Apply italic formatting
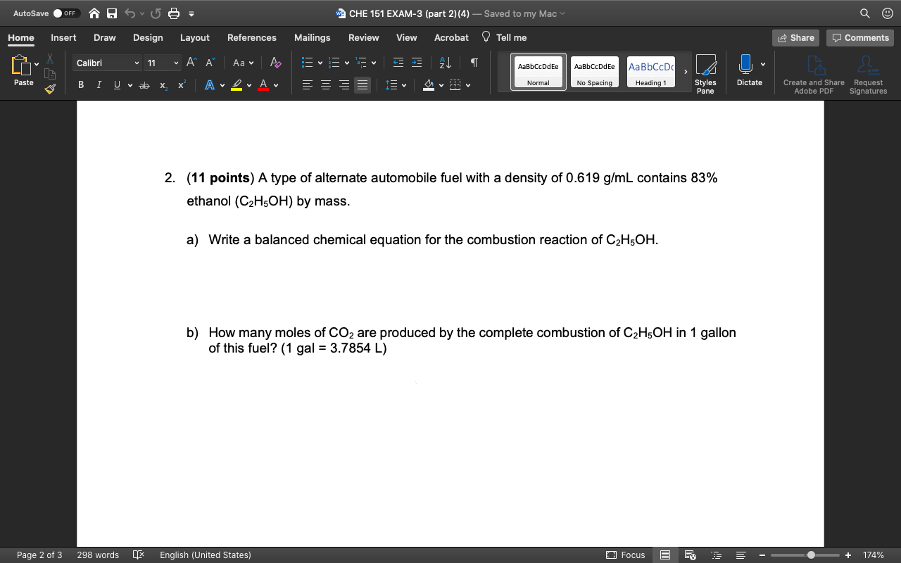The image size is (901, 563). tap(99, 84)
